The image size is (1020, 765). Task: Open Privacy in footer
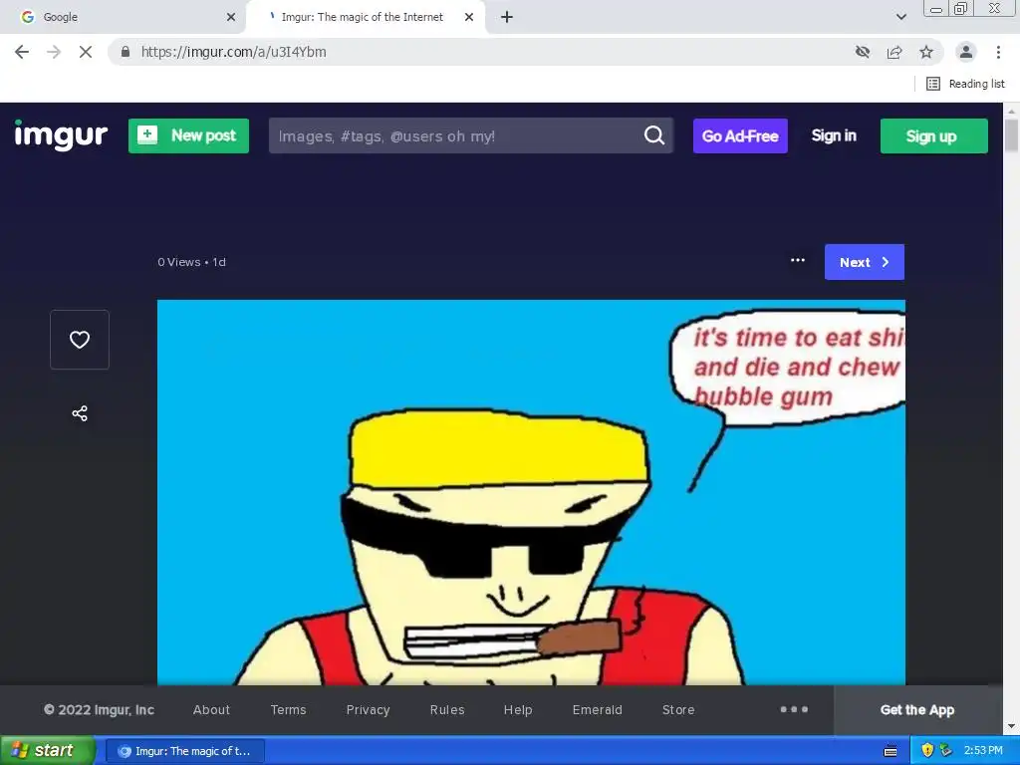point(369,709)
